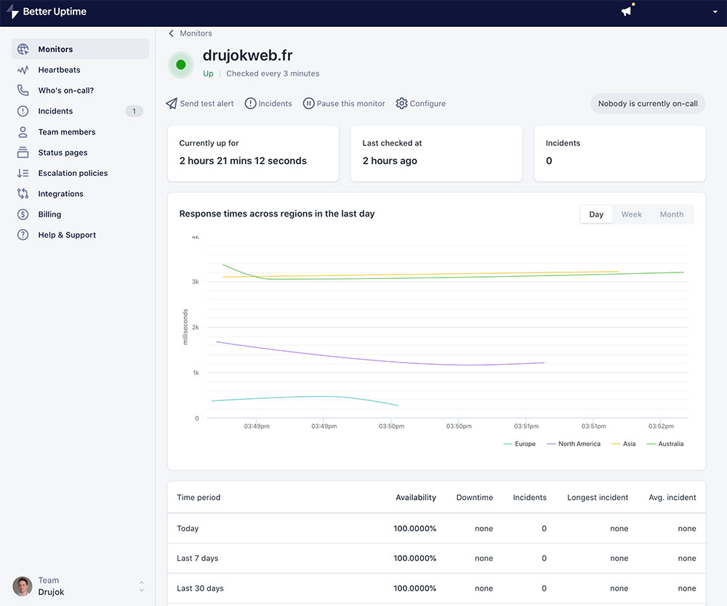727x606 pixels.
Task: Click the Last checked at card
Action: click(x=436, y=153)
